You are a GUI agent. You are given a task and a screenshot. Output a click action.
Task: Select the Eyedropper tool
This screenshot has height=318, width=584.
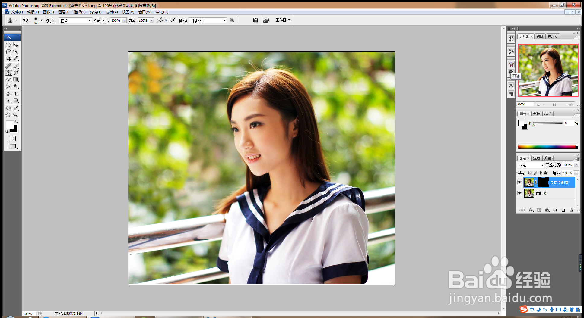pyautogui.click(x=16, y=108)
